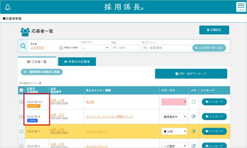Click the 採用係長 logo in the header
The image size is (247, 148).
124,7
